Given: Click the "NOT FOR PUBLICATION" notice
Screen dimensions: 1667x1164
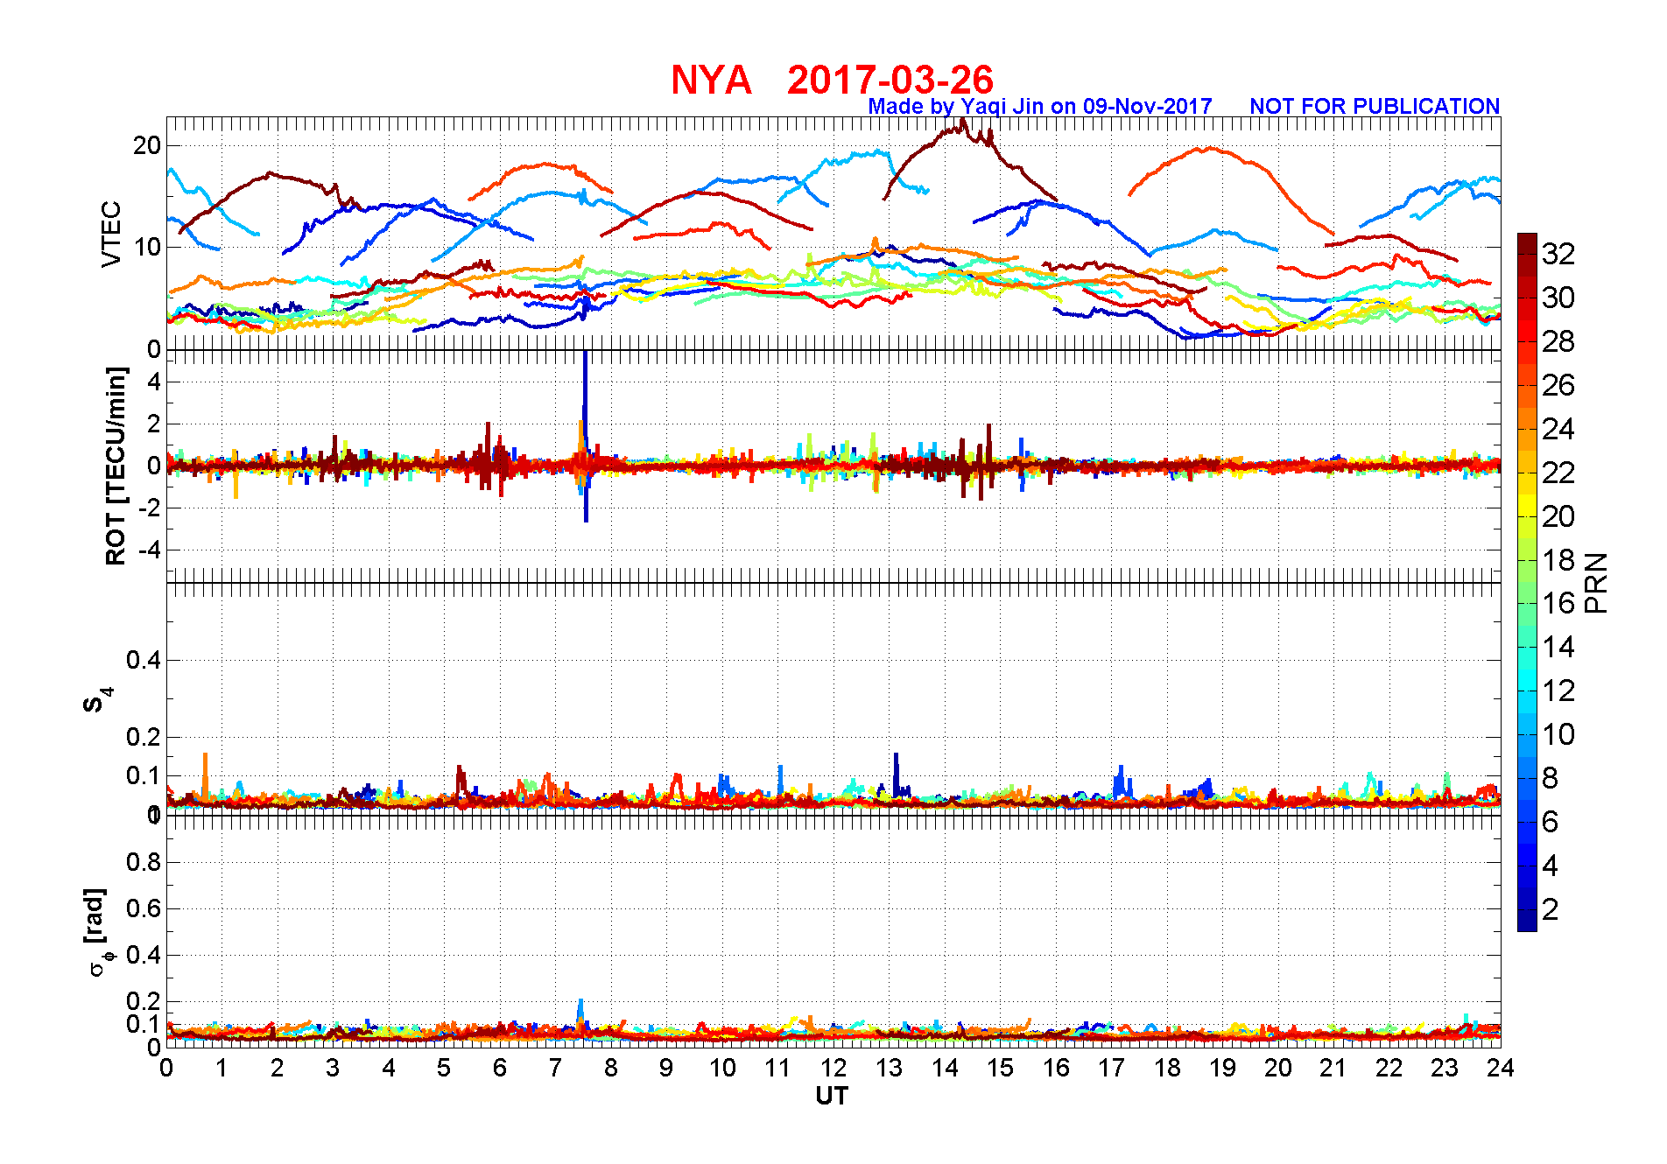Looking at the screenshot, I should tap(1375, 106).
